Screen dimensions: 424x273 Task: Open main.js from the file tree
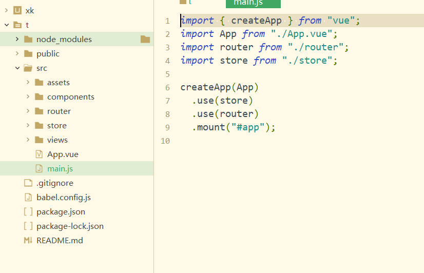60,169
